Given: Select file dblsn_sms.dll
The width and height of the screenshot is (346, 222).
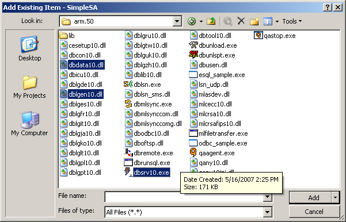Looking at the screenshot, I should click(147, 94).
